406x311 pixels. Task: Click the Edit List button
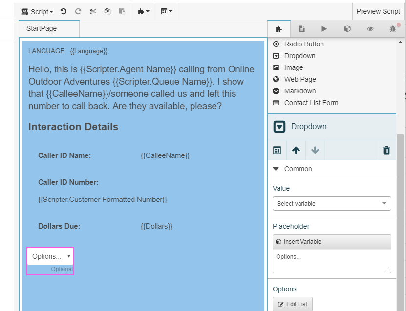pos(292,304)
